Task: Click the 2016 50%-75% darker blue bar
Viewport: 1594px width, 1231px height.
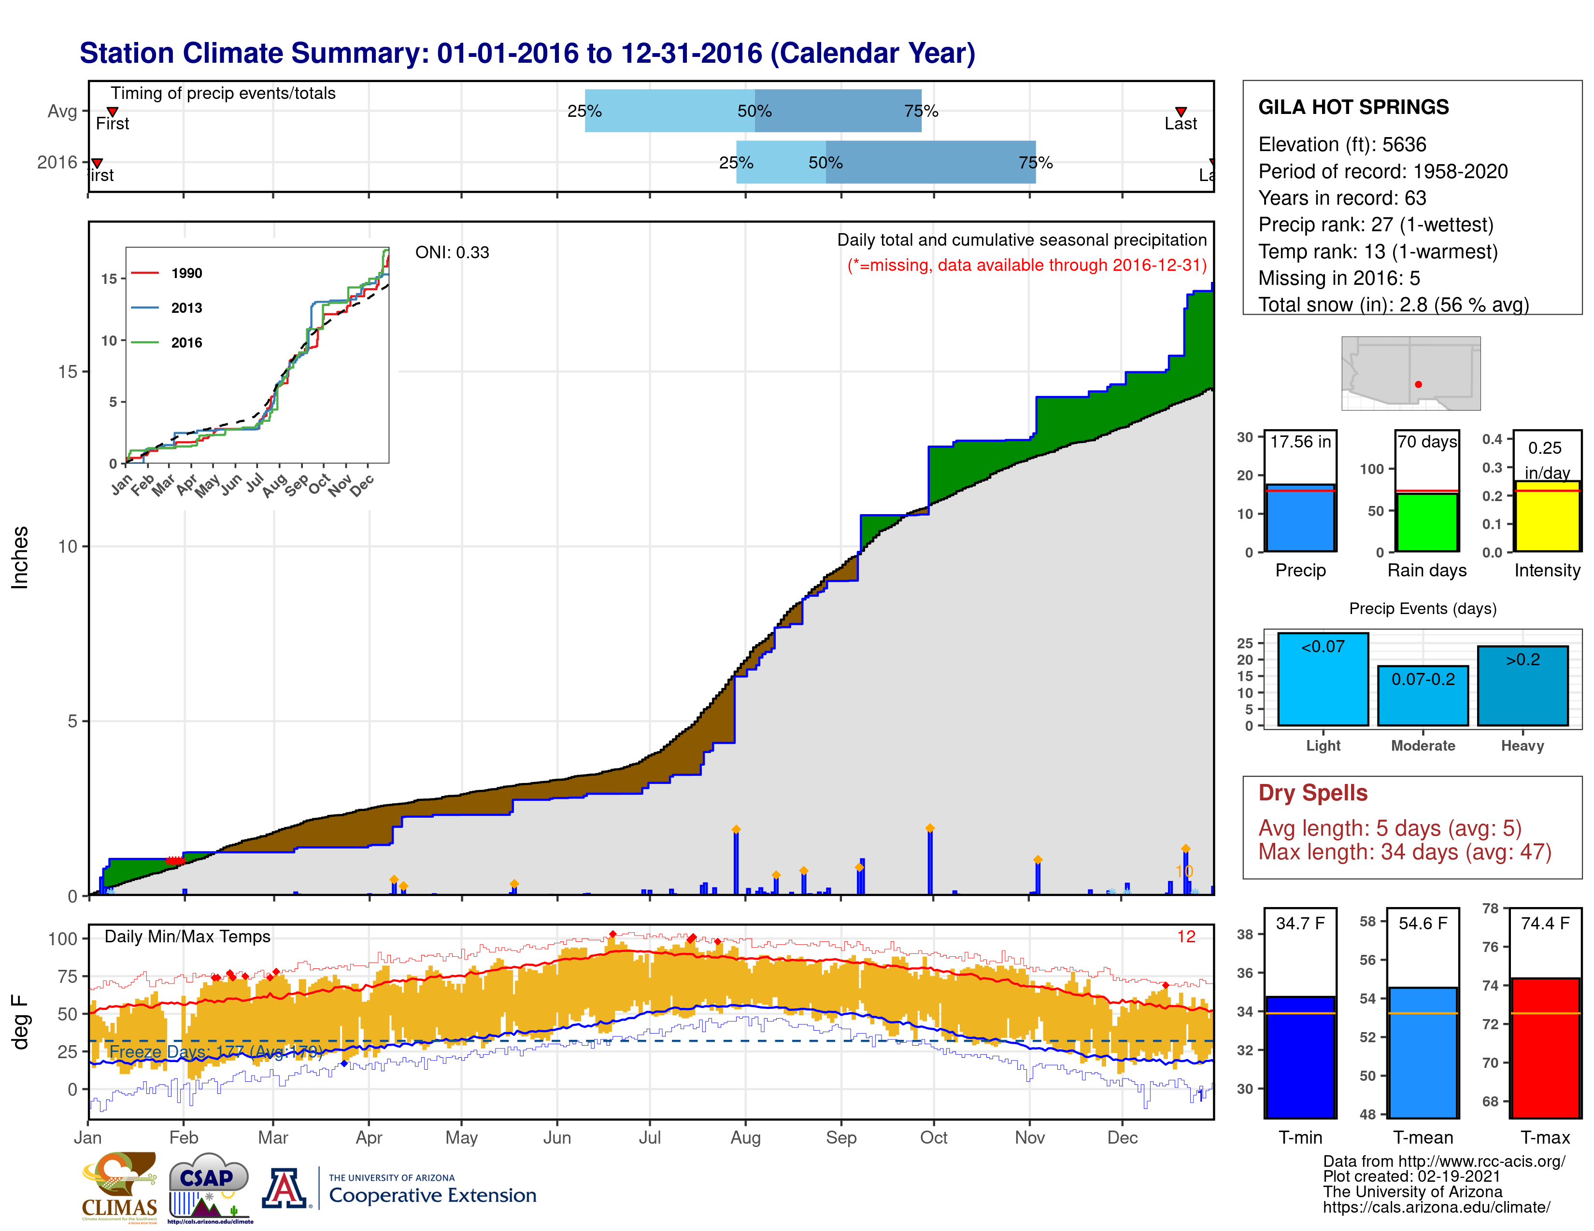Action: [931, 162]
